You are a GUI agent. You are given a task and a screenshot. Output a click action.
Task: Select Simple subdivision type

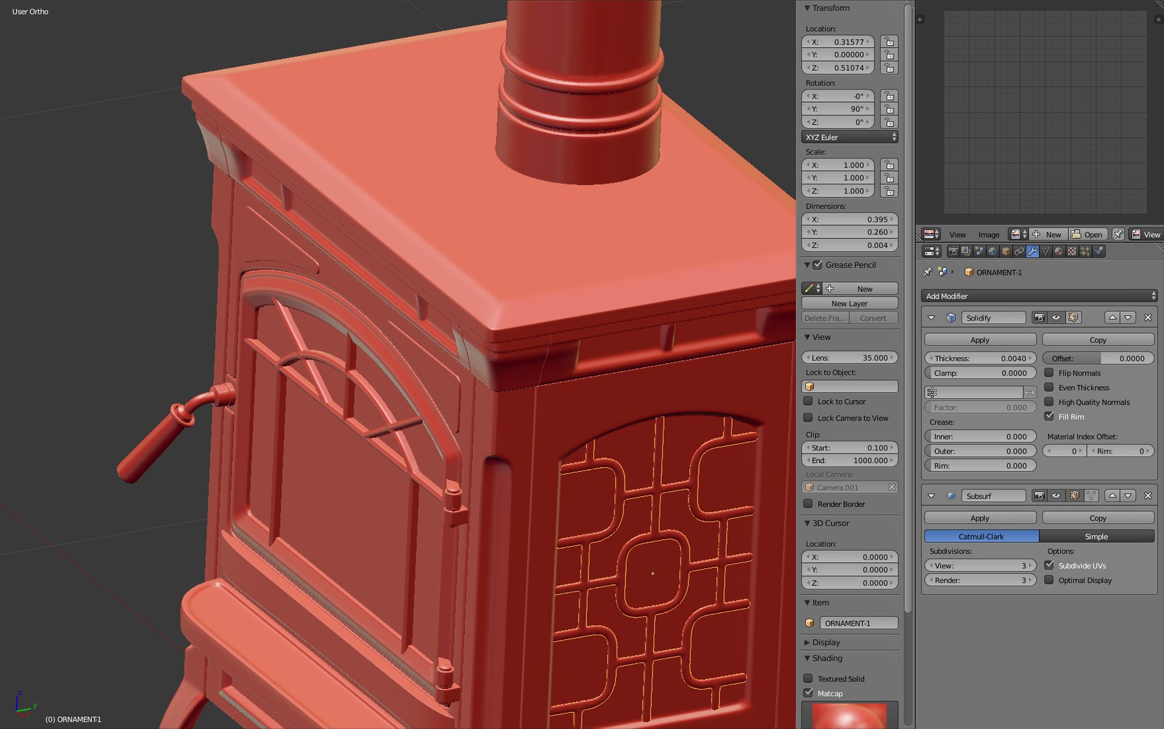[x=1097, y=536]
